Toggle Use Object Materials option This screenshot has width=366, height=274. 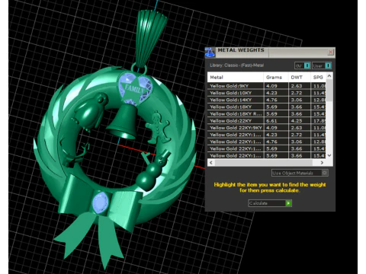click(300, 173)
